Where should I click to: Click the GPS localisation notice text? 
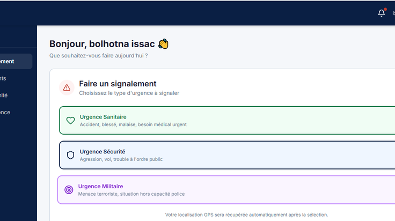point(247,215)
